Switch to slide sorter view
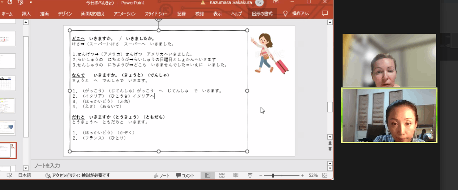 coord(222,175)
